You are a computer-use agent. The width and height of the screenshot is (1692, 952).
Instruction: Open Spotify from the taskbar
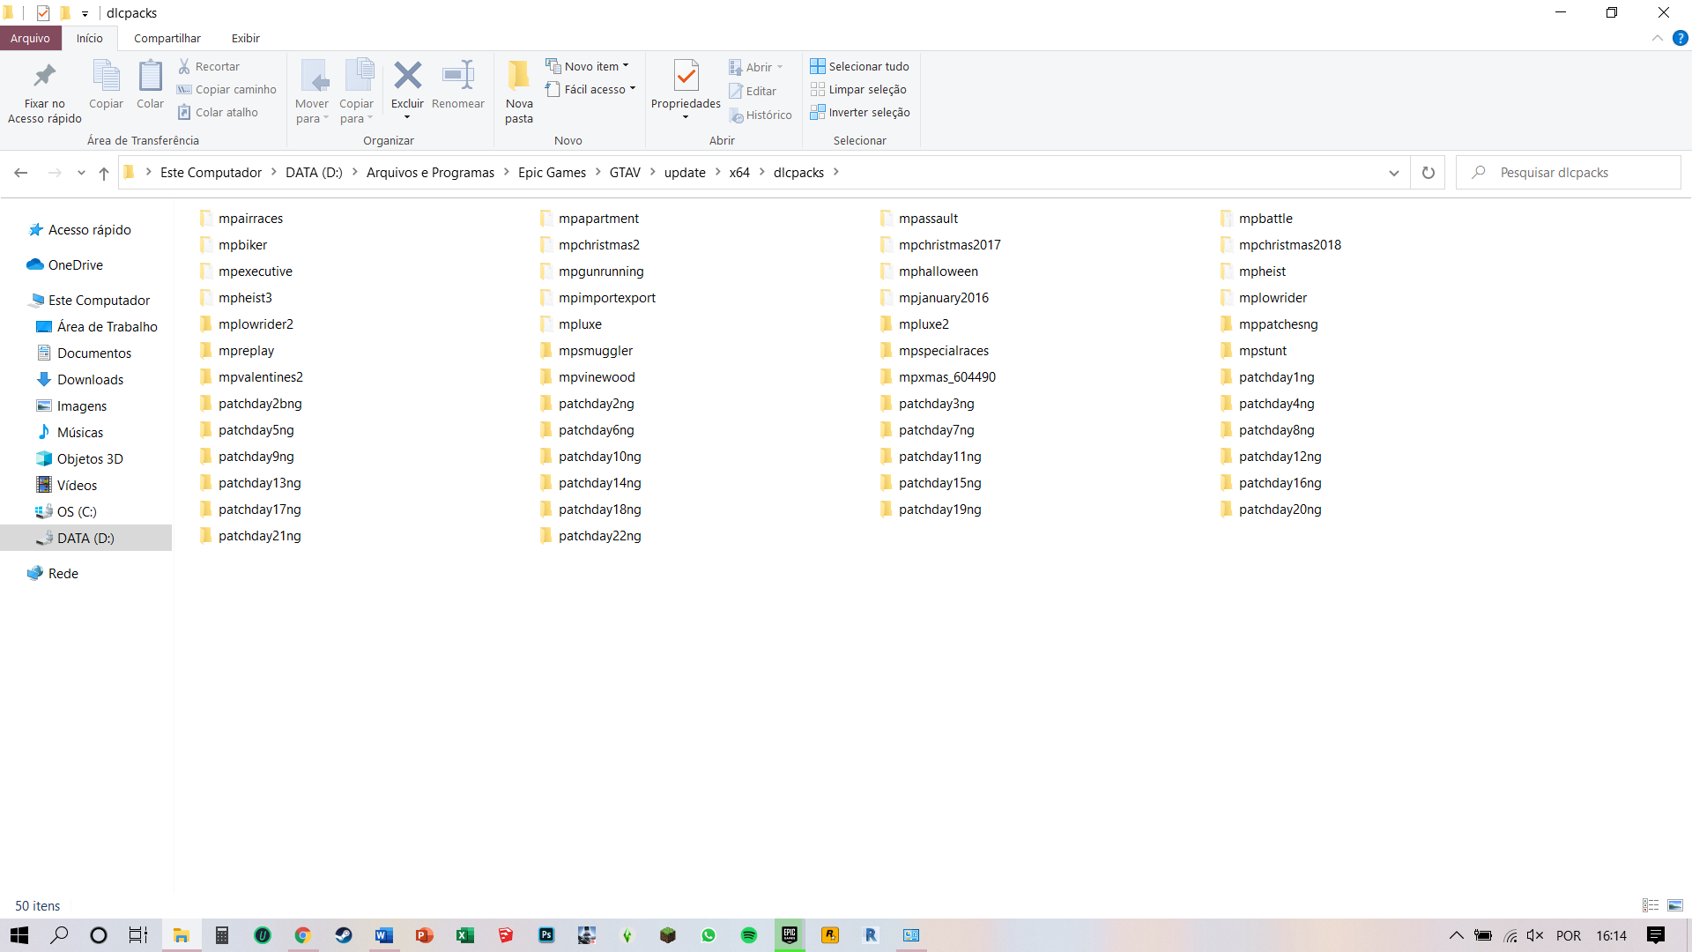pos(750,935)
